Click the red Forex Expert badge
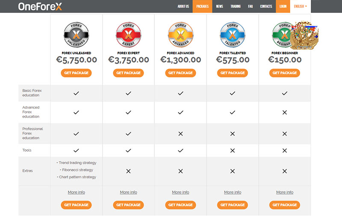342x219 pixels. 129,35
